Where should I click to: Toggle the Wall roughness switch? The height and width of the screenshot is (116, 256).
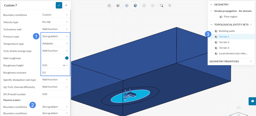coord(66,58)
